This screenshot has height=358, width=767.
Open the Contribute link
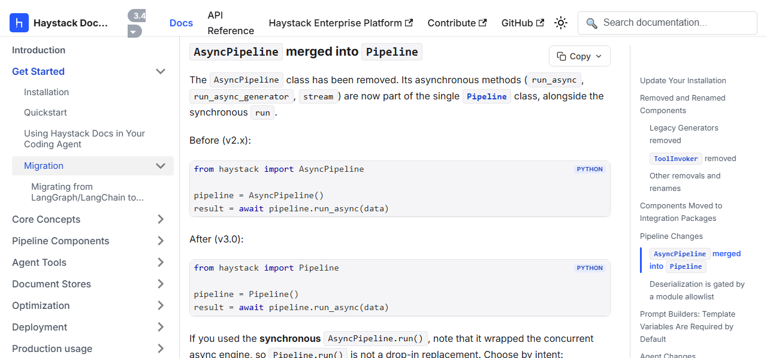(457, 23)
